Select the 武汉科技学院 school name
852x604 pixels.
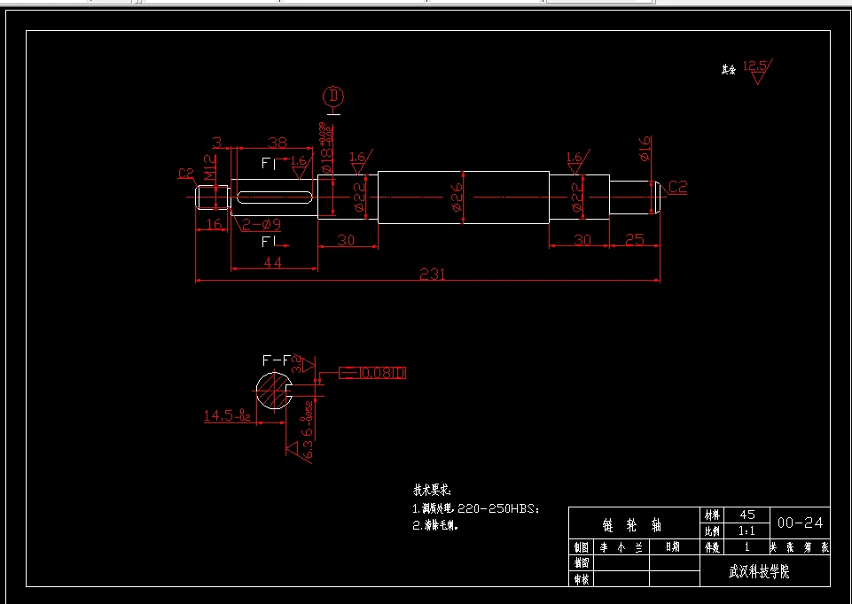759,571
